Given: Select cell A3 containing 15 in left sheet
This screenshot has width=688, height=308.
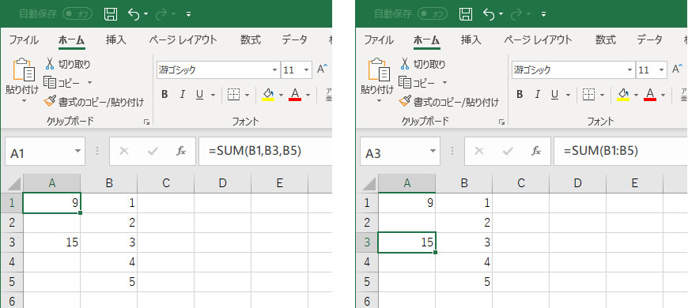Looking at the screenshot, I should [51, 242].
